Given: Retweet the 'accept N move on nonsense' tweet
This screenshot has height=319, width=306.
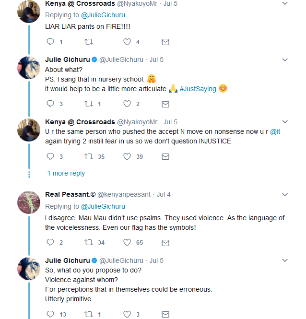Looking at the screenshot, I should click(x=89, y=156).
